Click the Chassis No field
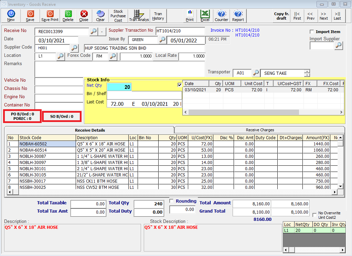Viewport: 352px width, 256px height. tap(59, 89)
